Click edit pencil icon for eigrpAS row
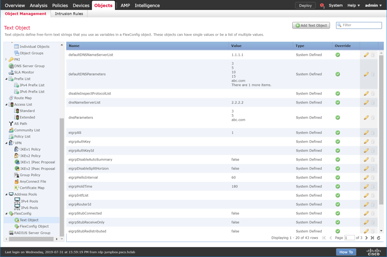 (x=366, y=132)
